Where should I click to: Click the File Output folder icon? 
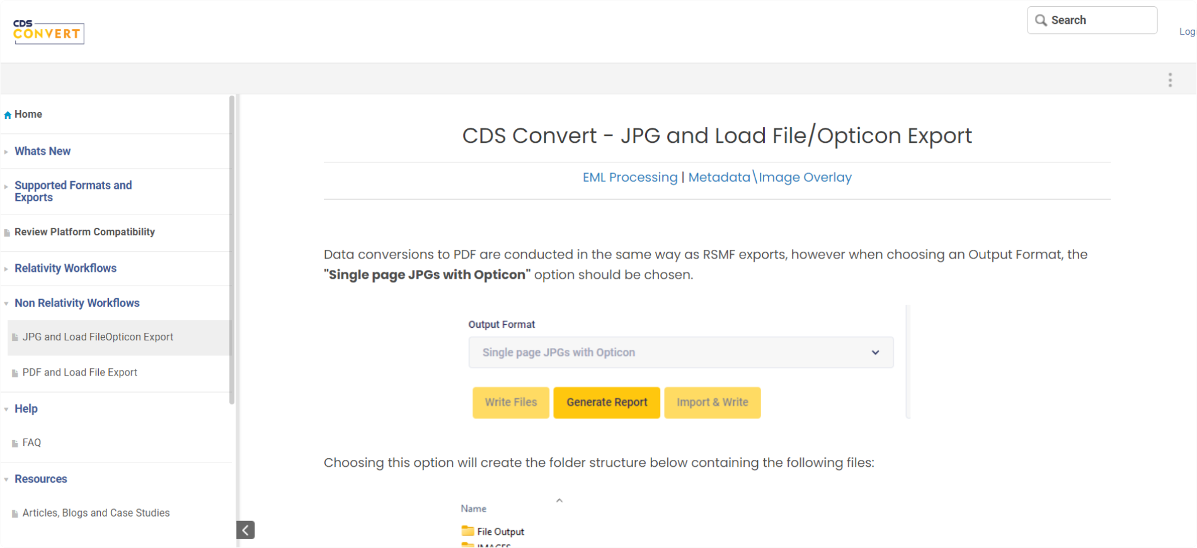pos(467,531)
